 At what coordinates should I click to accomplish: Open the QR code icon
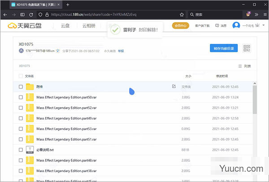click(x=247, y=48)
